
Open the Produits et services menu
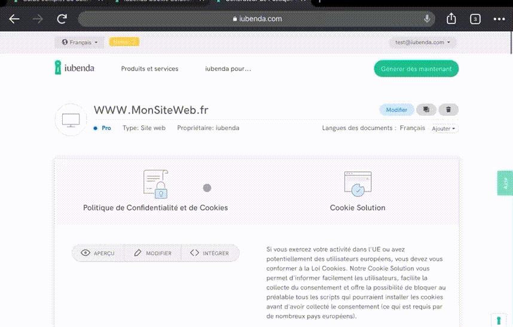tap(149, 69)
